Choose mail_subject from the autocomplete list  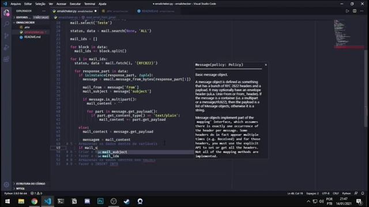pyautogui.click(x=145, y=152)
